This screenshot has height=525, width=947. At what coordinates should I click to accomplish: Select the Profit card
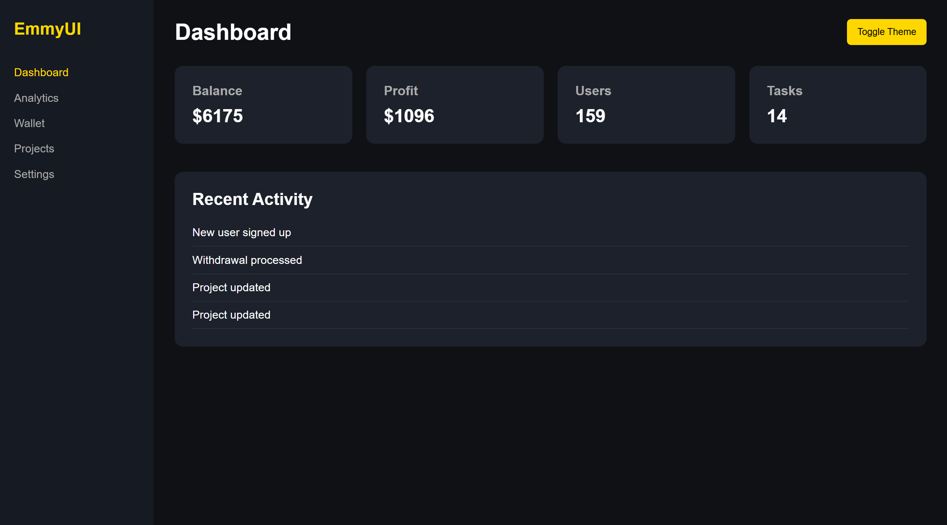(x=454, y=105)
